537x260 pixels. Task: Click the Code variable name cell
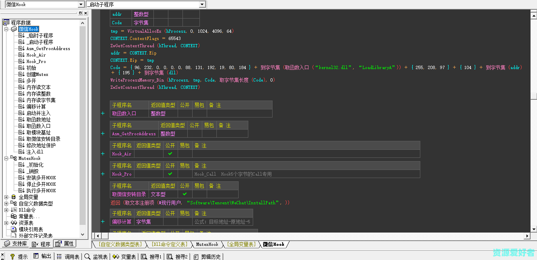tap(121, 23)
